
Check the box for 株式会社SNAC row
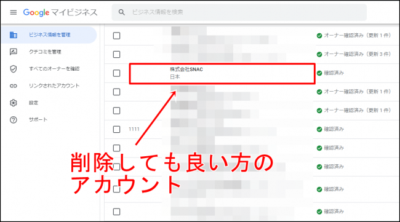[116, 73]
